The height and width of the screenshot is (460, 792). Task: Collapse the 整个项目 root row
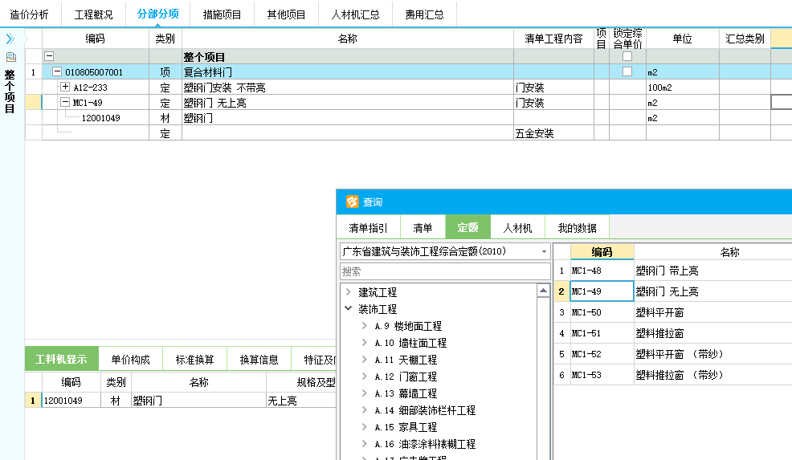[49, 56]
